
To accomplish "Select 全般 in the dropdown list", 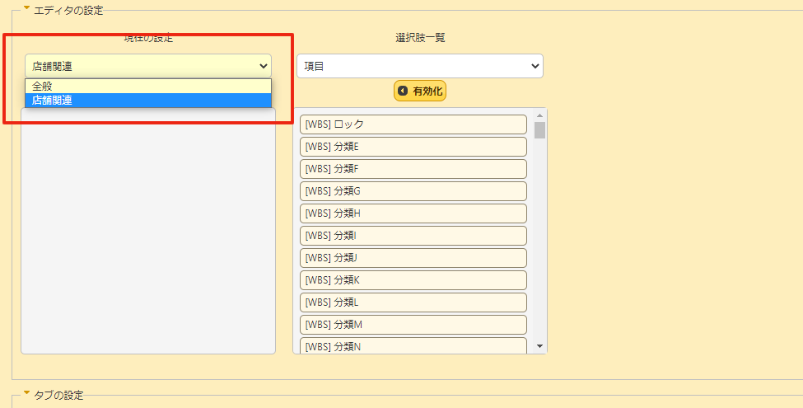I will [148, 86].
